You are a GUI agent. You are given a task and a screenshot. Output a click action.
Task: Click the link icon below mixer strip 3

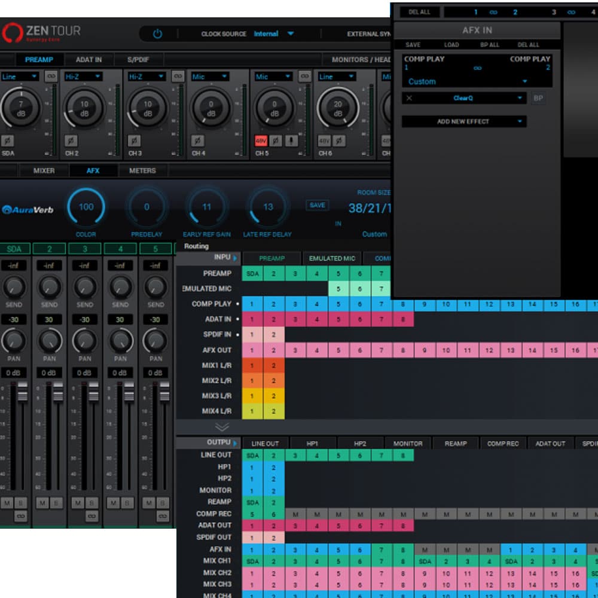point(91,516)
